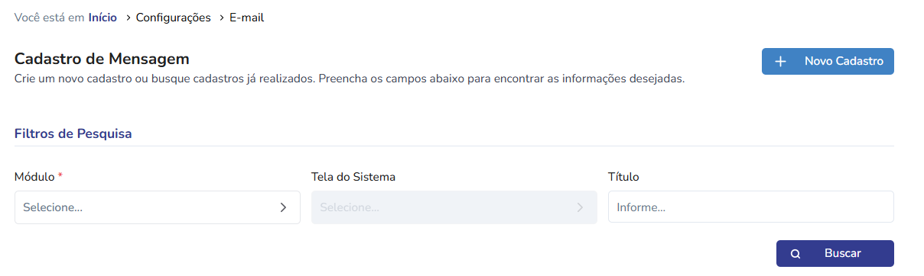
Task: Click the plus icon on Novo Cadastro
Action: click(780, 62)
